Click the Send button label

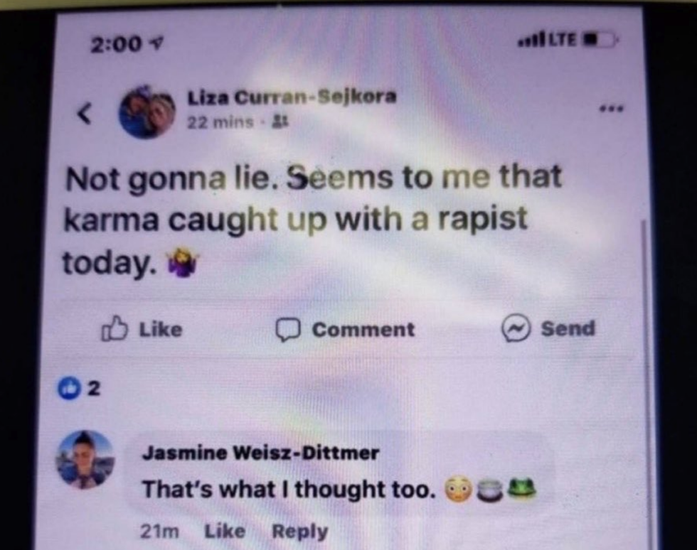(x=568, y=328)
